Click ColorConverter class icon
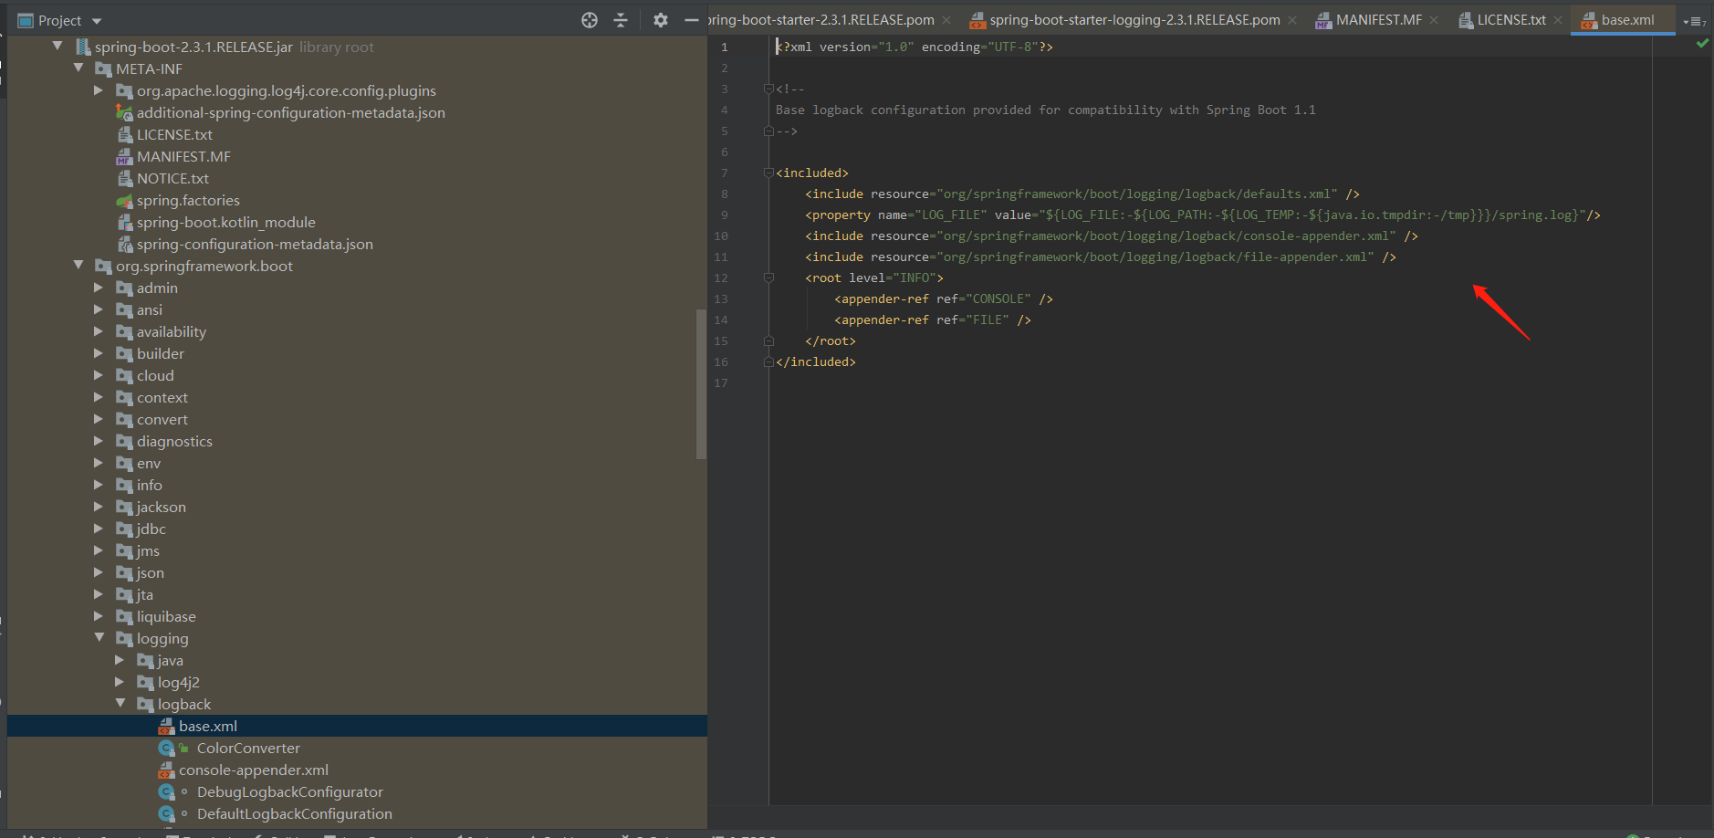This screenshot has width=1714, height=838. 166,748
